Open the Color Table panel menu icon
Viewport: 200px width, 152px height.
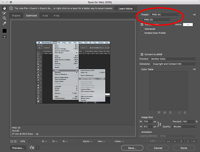pyautogui.click(x=194, y=69)
